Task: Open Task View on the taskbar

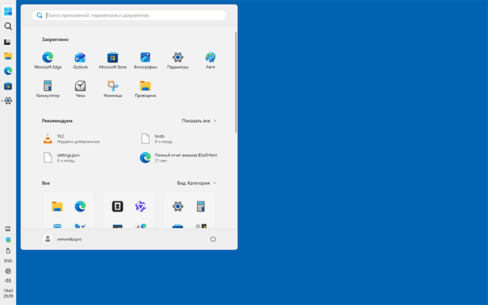Action: 8,41
